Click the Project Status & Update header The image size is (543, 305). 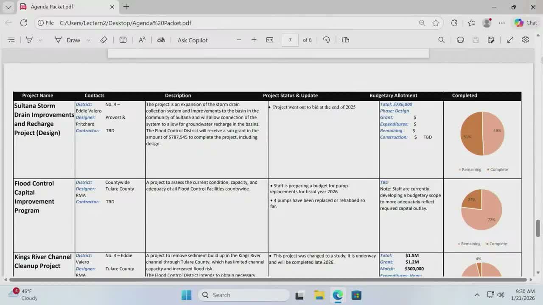290,95
